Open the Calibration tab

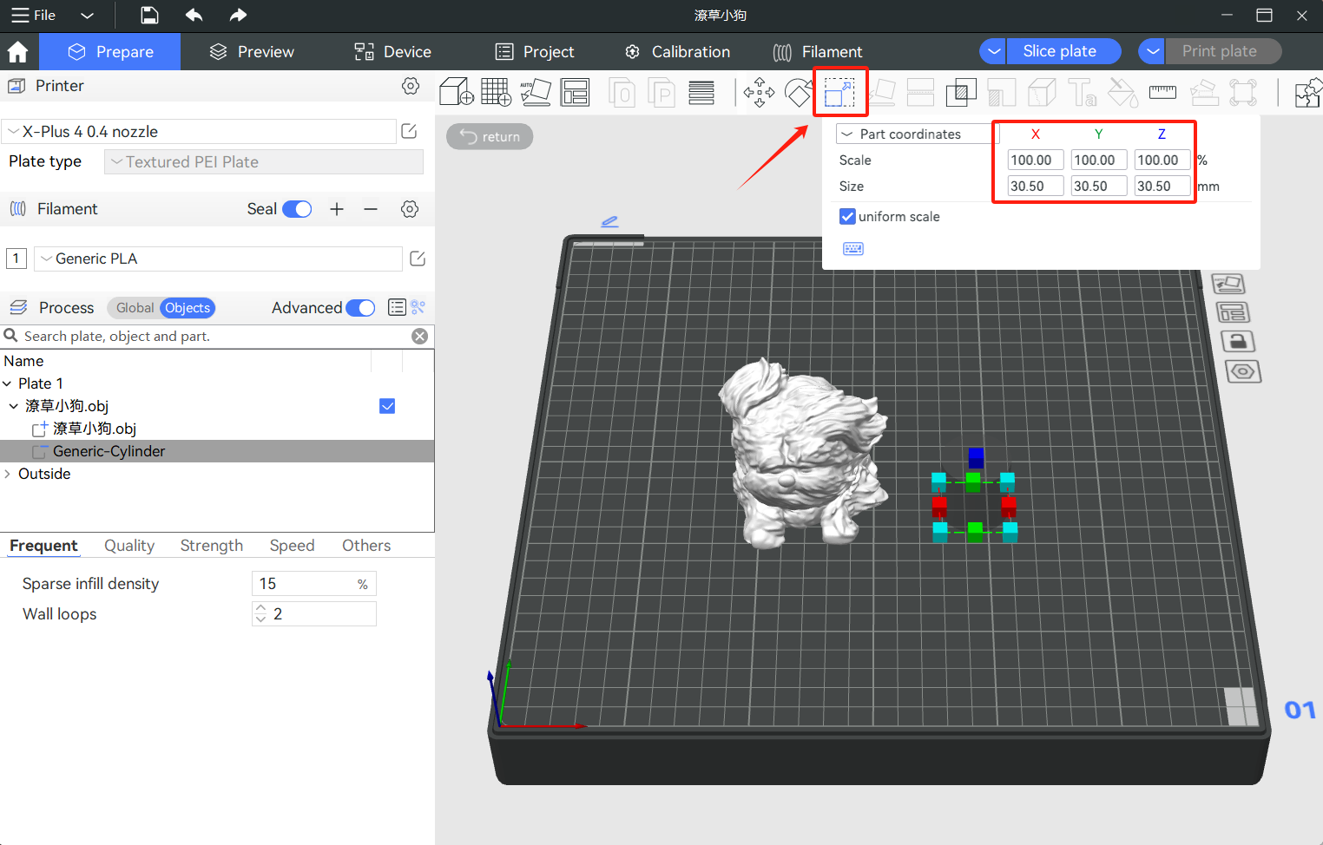coord(677,52)
